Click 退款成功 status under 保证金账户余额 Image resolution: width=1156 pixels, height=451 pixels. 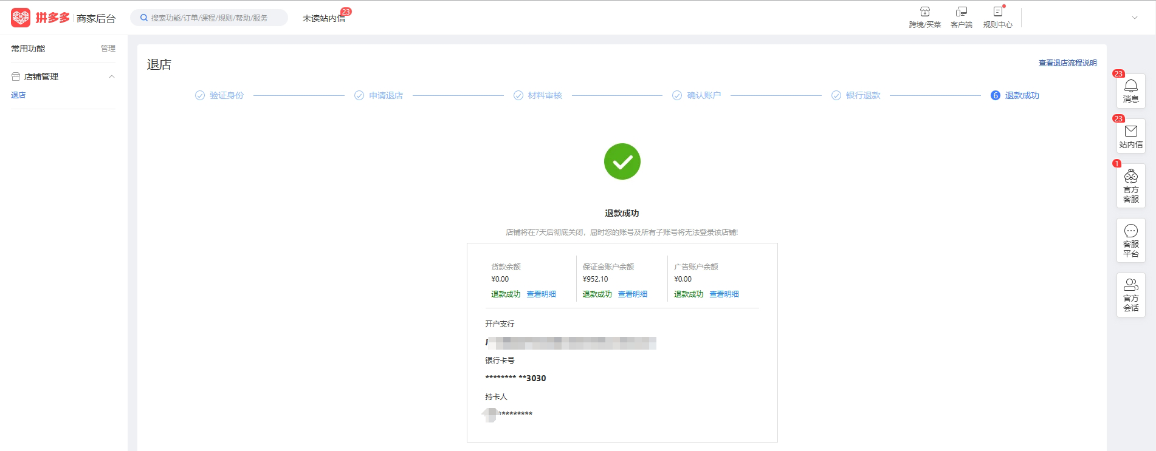[x=597, y=294]
